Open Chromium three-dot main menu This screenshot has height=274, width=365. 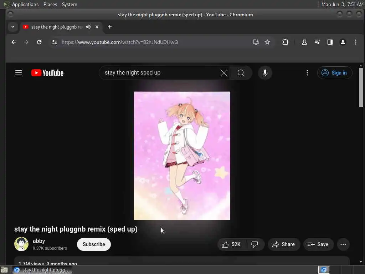tap(355, 42)
